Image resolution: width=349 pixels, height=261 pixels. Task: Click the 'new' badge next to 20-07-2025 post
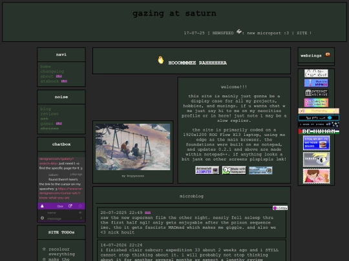tap(147, 213)
